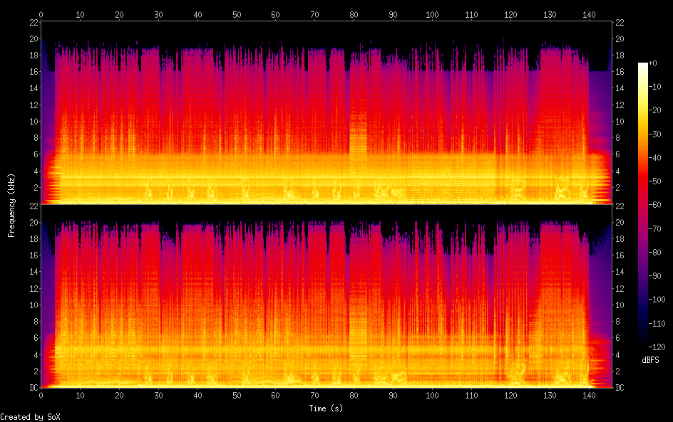Click the "Frequency (kHz)" vertical axis label

[11, 205]
